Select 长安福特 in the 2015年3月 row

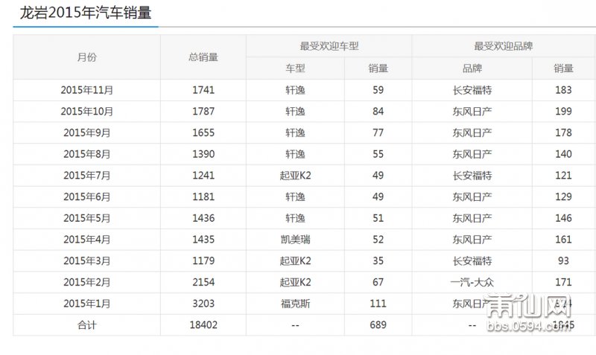(x=472, y=260)
